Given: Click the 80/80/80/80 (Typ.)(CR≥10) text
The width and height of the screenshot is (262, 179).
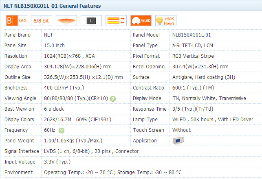Looking at the screenshot, I should click(x=76, y=98).
